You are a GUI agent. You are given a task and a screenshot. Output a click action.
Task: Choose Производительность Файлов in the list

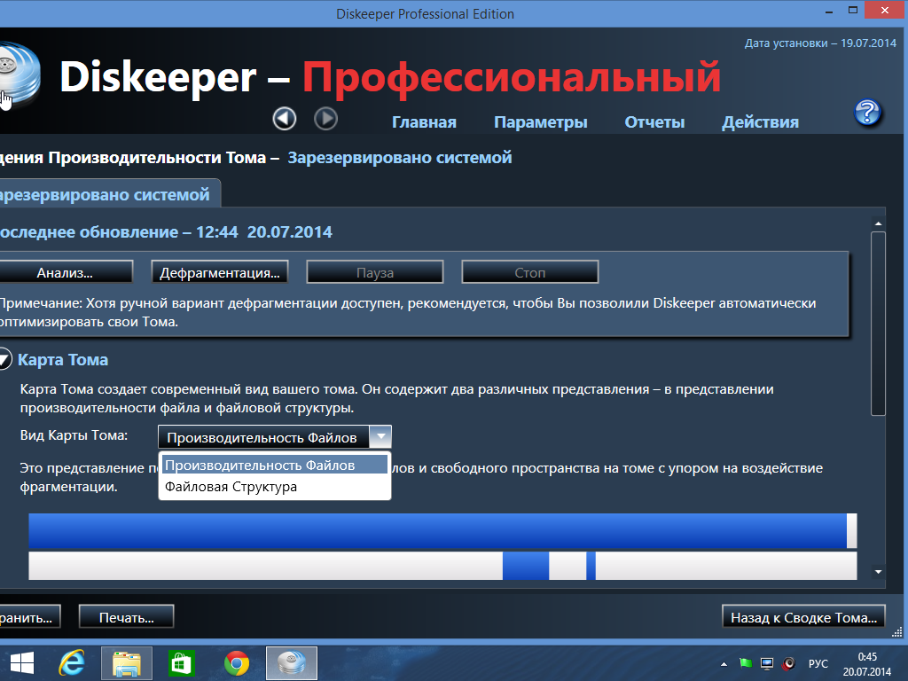pyautogui.click(x=275, y=465)
